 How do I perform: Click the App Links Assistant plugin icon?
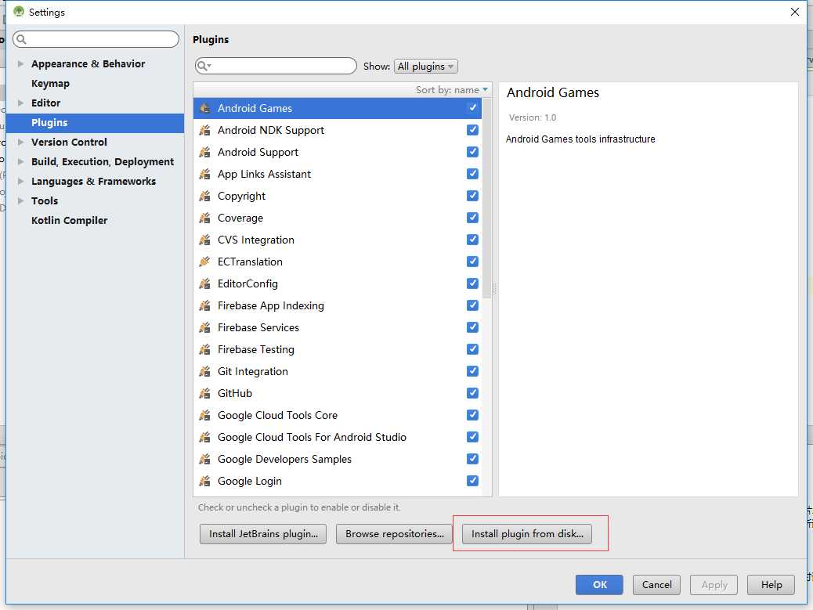(x=204, y=174)
